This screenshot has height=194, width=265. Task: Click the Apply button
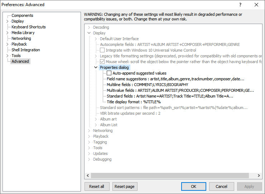pos(250,186)
